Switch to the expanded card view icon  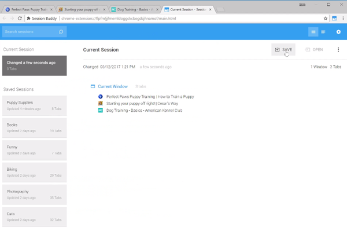click(x=313, y=32)
